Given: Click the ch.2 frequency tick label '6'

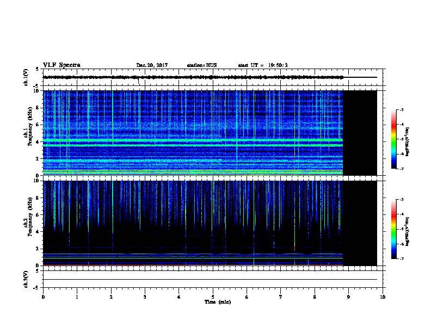Looking at the screenshot, I should [x=38, y=215].
